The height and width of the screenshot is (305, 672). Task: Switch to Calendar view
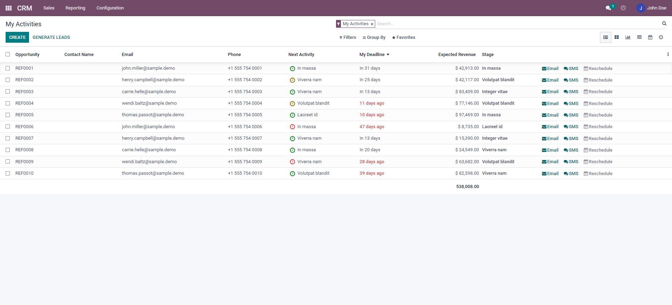pos(650,37)
